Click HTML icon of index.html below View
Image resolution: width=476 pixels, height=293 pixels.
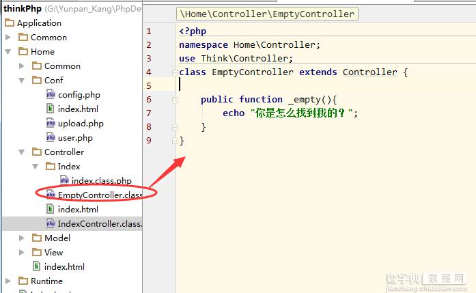coord(37,266)
